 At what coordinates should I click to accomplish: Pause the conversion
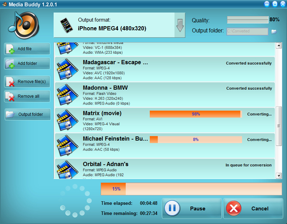point(192,208)
